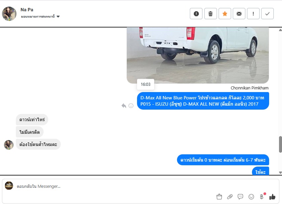Click scrollbar up arrow in chat

(x=280, y=30)
